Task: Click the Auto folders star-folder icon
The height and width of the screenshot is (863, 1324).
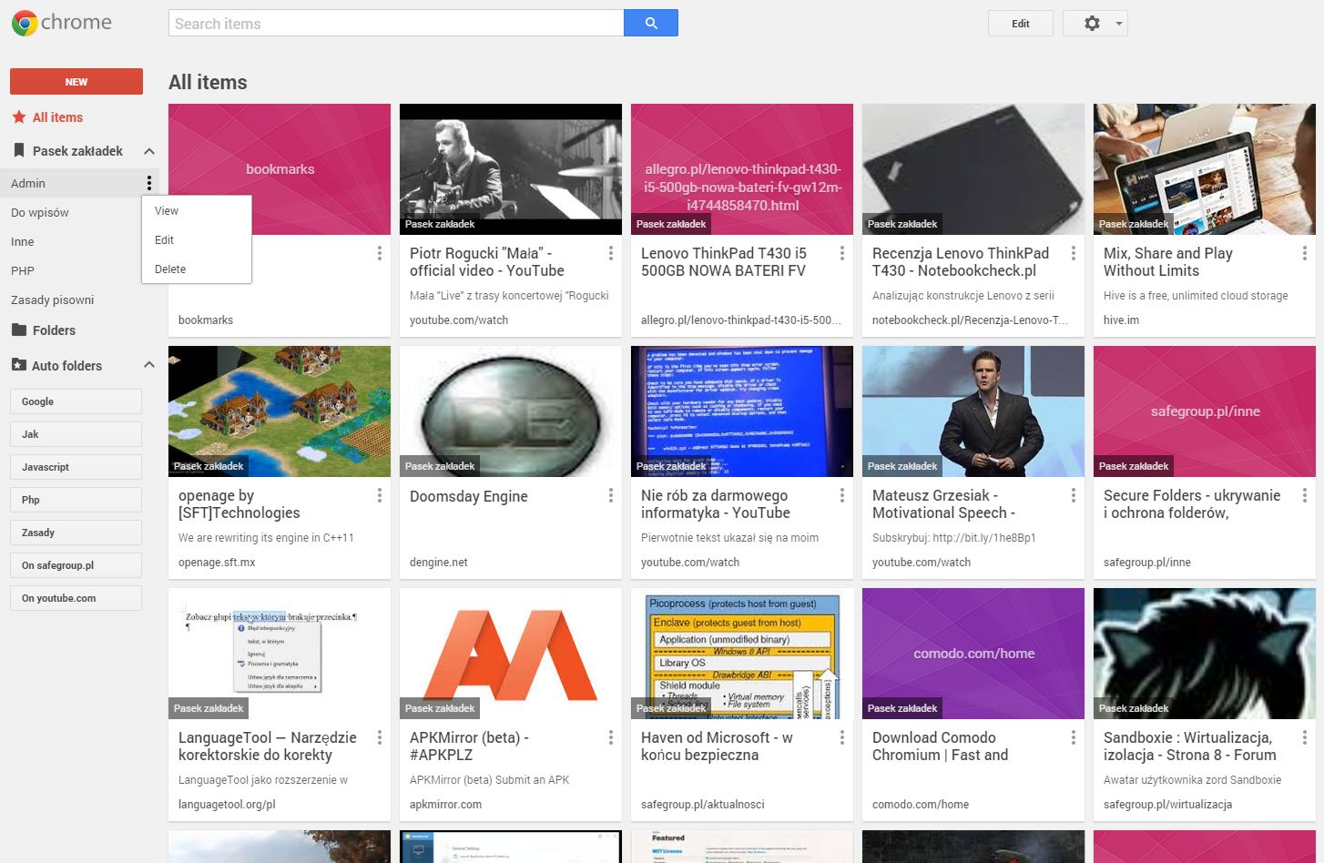Action: (18, 365)
